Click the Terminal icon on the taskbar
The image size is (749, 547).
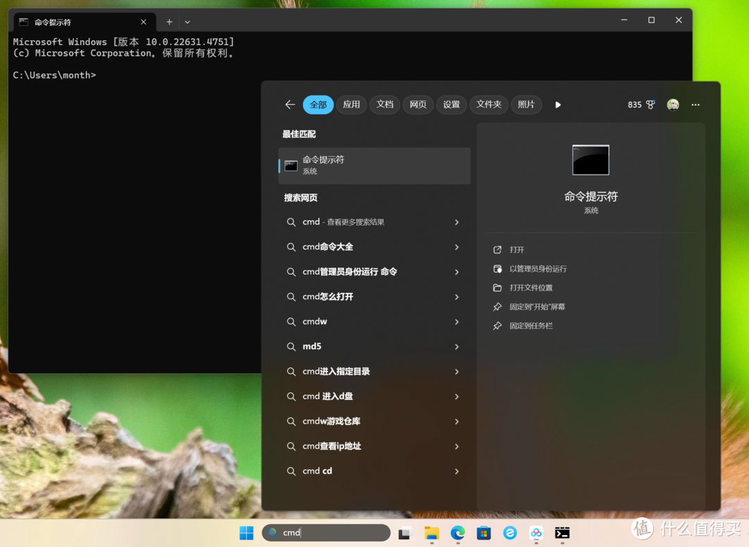pos(562,532)
